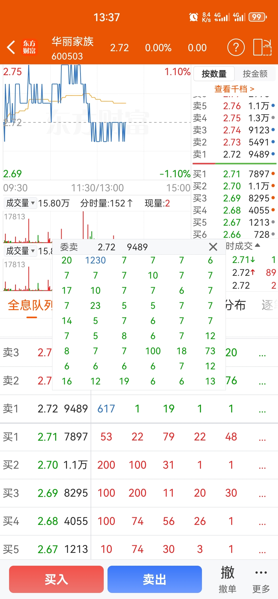Tap the 东方财富 logo icon

click(x=29, y=47)
